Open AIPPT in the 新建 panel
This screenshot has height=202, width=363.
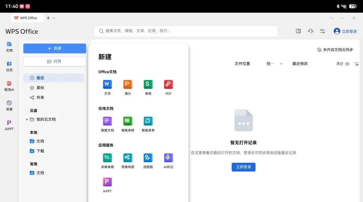pyautogui.click(x=107, y=185)
